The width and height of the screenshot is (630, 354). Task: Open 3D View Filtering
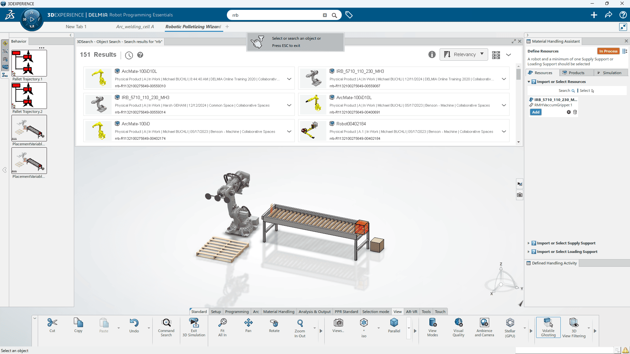[574, 327]
